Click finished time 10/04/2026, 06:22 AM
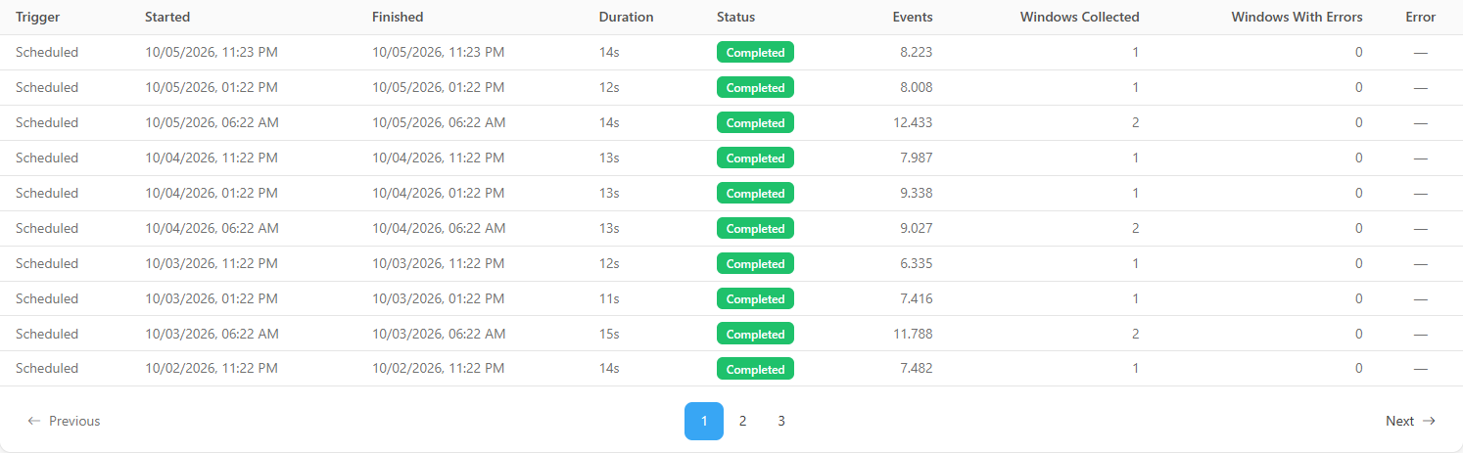 439,229
